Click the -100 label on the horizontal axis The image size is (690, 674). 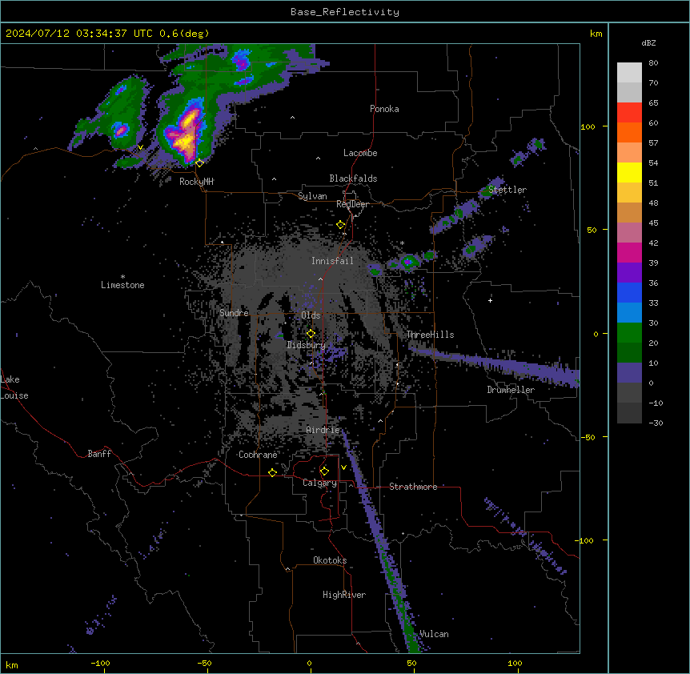coord(100,663)
